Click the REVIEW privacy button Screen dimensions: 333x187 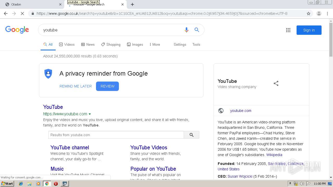point(107,86)
